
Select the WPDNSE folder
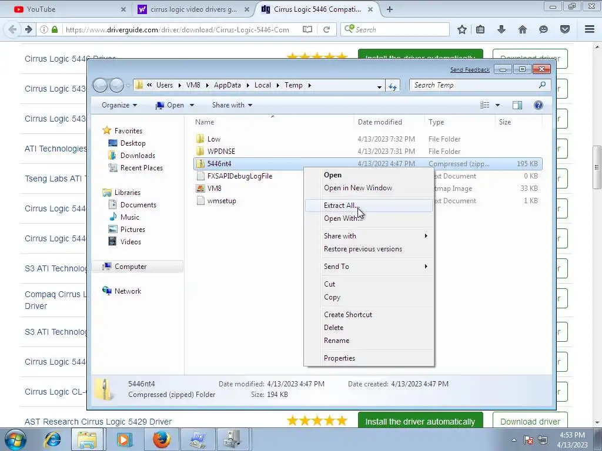coord(221,152)
